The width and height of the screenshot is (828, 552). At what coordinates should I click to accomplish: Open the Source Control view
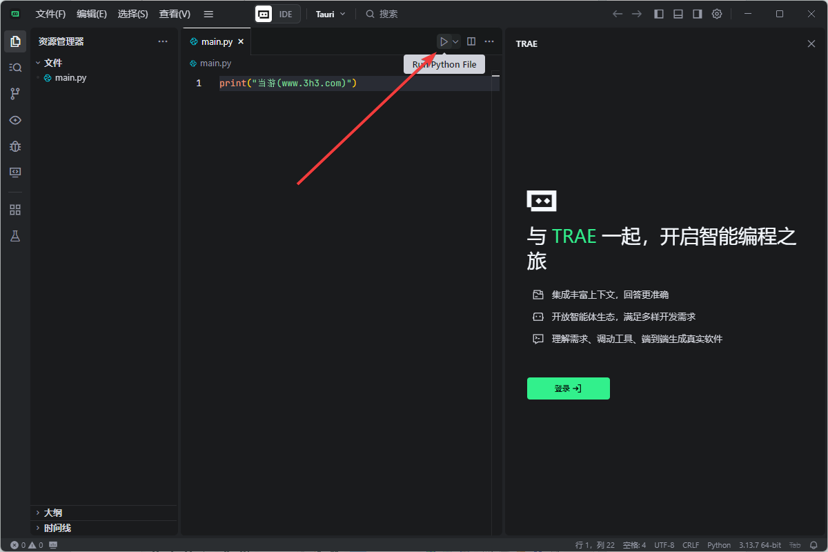[x=15, y=94]
